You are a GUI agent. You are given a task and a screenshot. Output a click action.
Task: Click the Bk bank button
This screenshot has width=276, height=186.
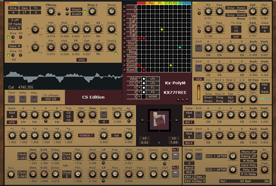(267, 181)
